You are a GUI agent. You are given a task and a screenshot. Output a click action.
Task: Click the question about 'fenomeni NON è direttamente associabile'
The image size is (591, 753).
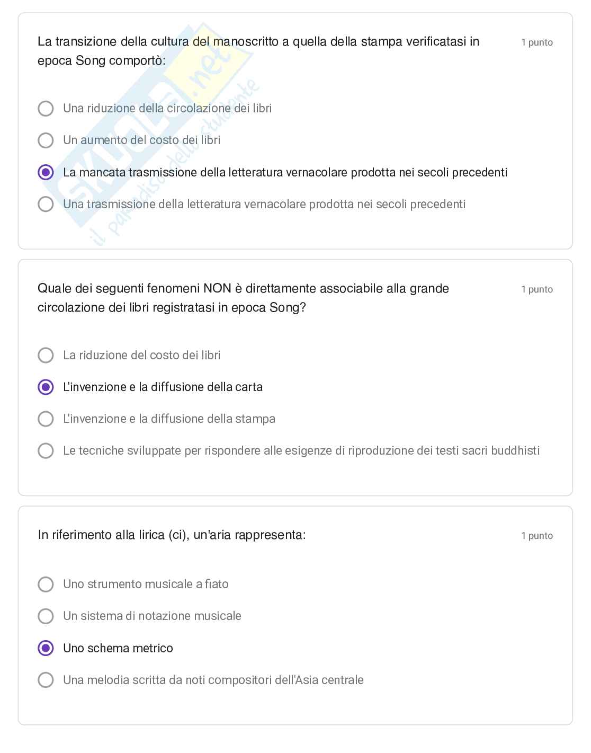243,298
